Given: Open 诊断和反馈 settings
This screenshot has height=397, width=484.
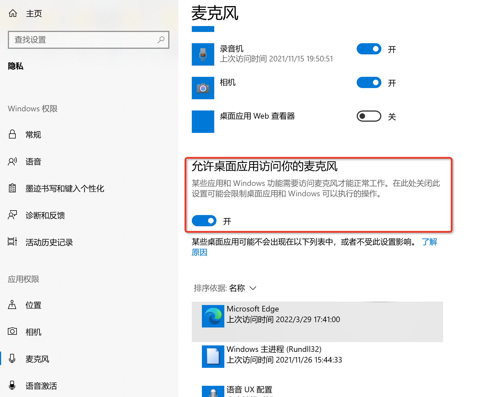Looking at the screenshot, I should 45,215.
